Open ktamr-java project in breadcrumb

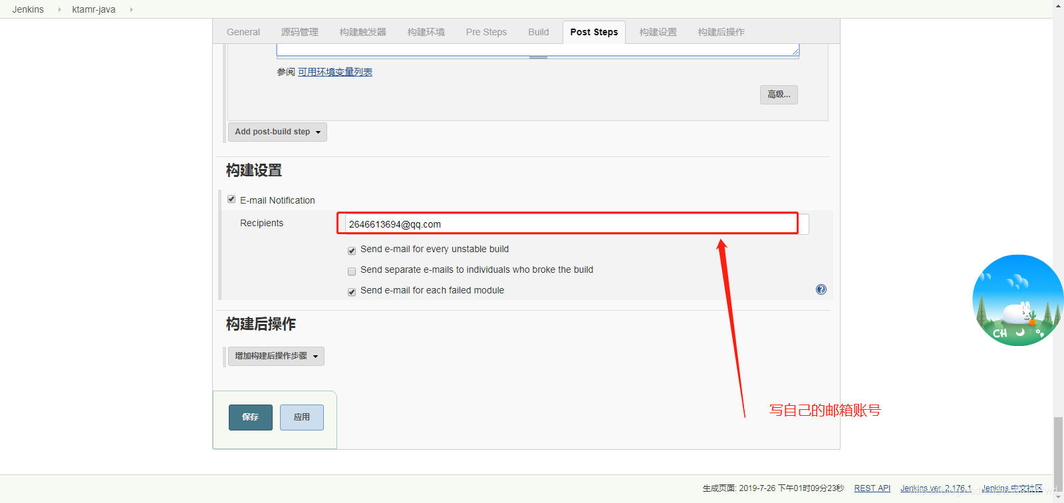click(x=94, y=9)
